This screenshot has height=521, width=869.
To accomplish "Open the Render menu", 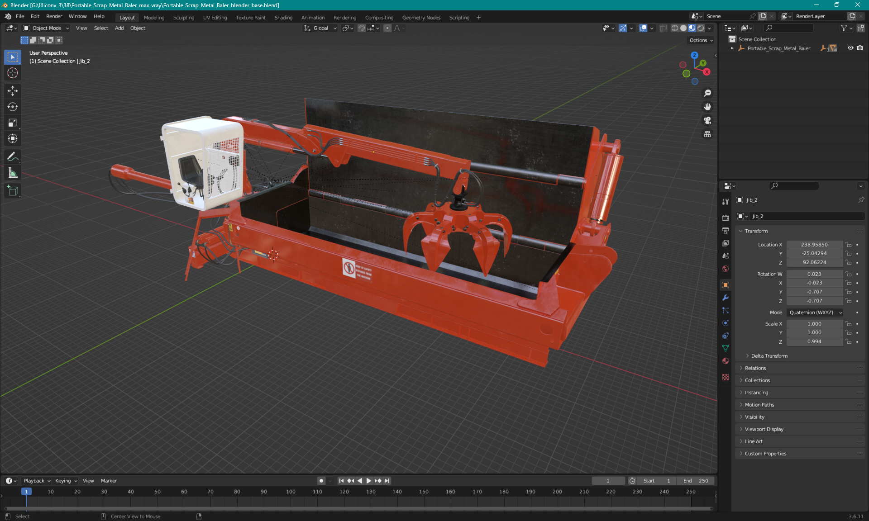I will click(54, 16).
